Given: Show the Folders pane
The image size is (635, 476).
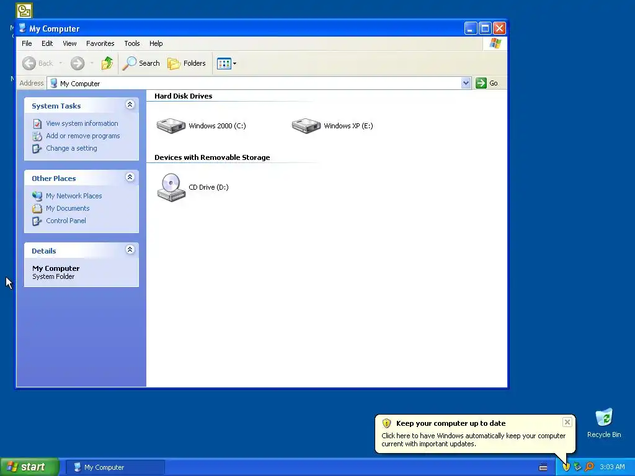Looking at the screenshot, I should click(187, 63).
